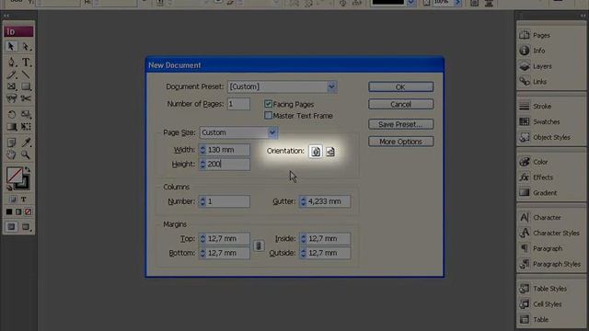Image resolution: width=589 pixels, height=331 pixels.
Task: Click the Top margin stepper
Action: 202,239
